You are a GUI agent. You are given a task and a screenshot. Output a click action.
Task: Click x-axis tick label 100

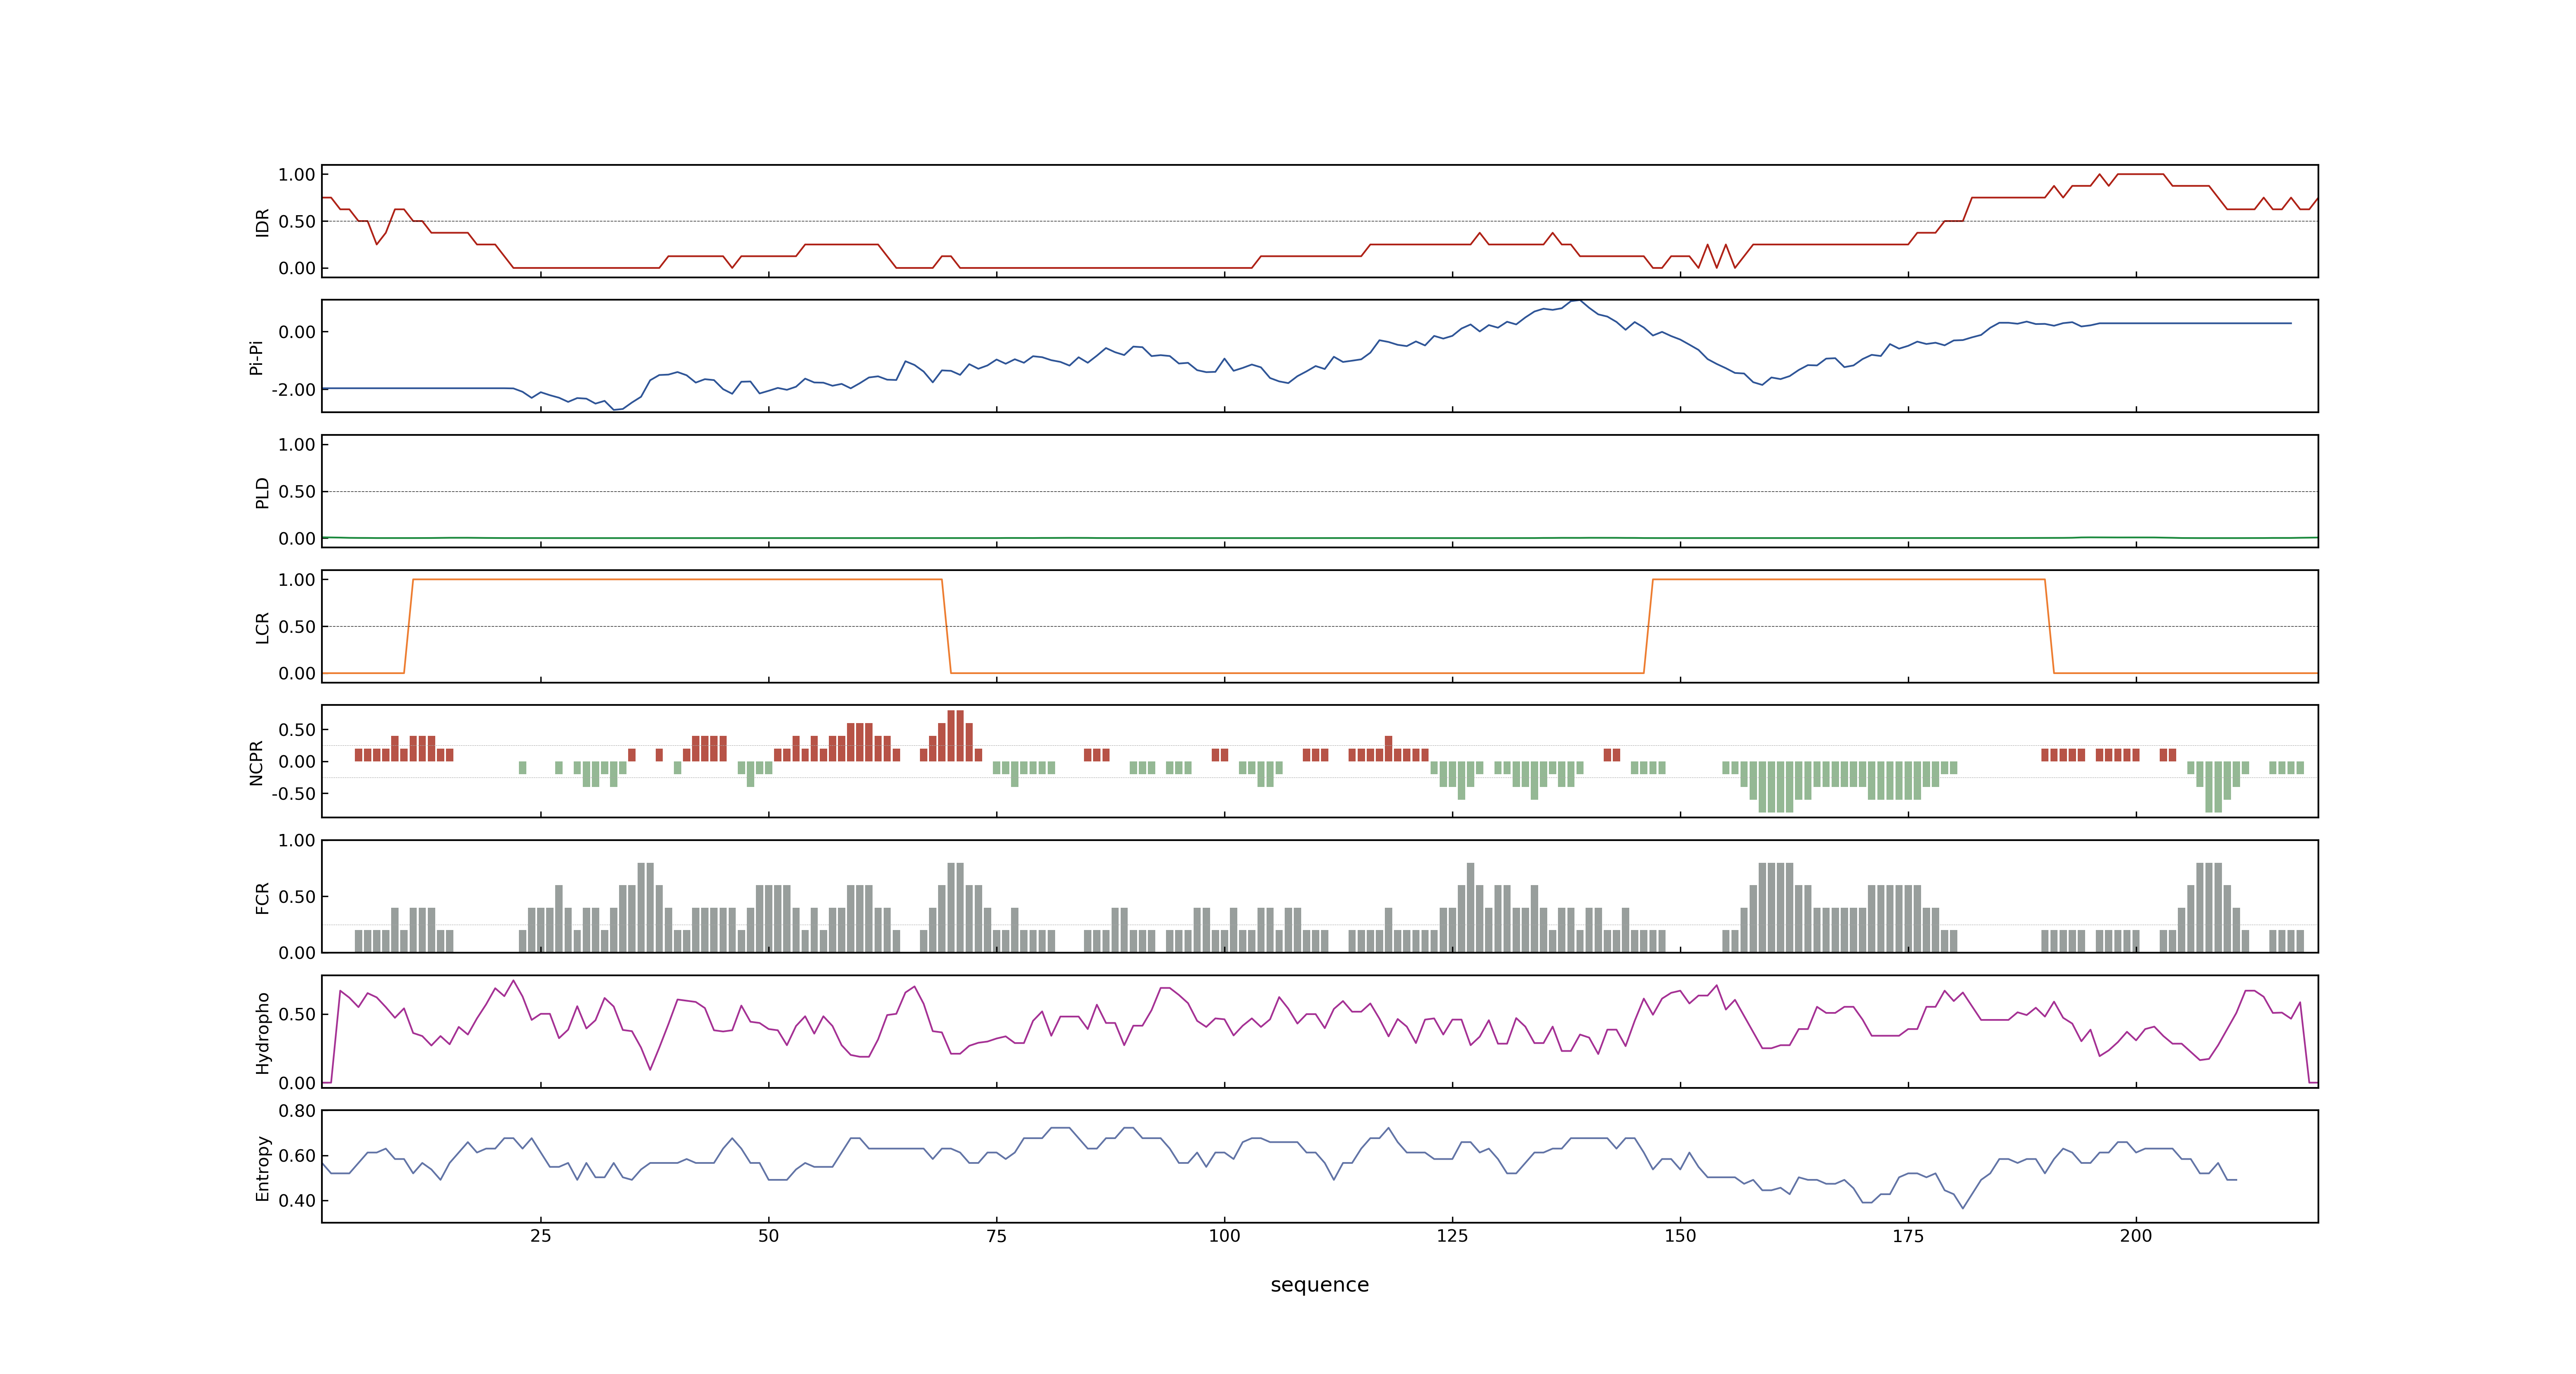pos(1224,1235)
